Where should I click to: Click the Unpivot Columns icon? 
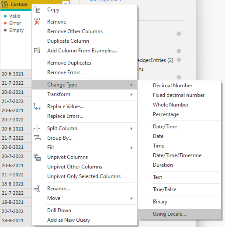coord(37,157)
